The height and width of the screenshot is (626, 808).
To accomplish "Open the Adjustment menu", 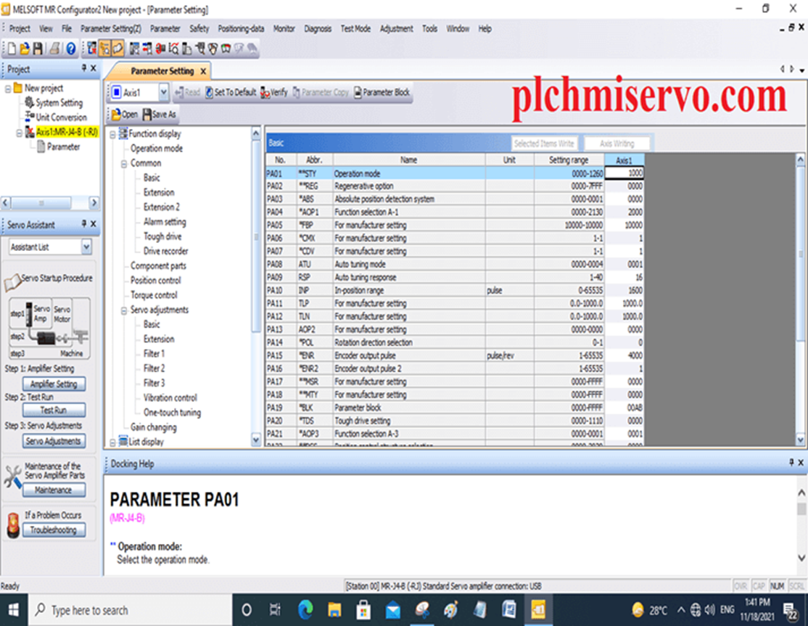I will [396, 29].
